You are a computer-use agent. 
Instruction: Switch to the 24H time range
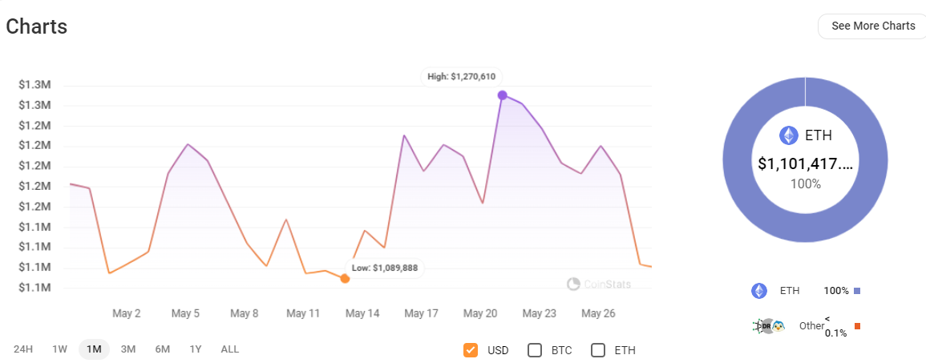coord(23,349)
